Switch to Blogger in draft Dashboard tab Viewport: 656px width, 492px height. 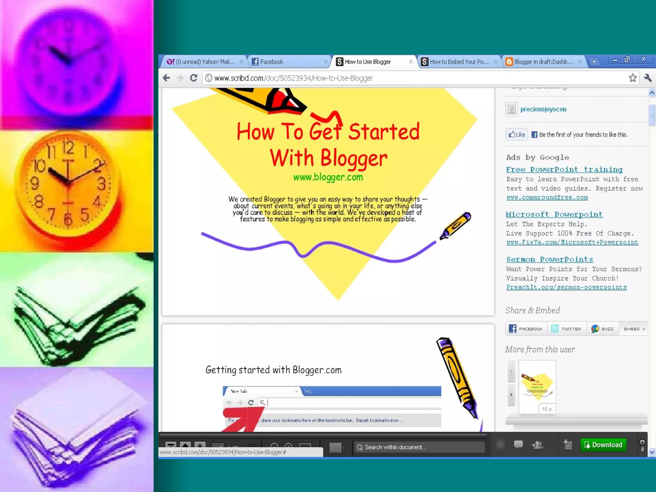pyautogui.click(x=543, y=61)
